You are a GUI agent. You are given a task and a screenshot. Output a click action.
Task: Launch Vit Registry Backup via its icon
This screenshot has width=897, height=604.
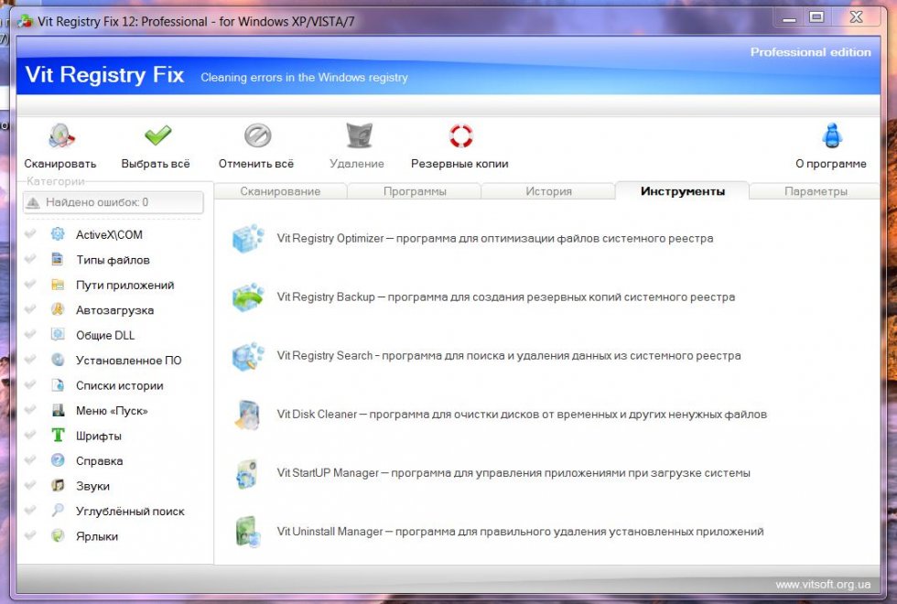pyautogui.click(x=248, y=297)
